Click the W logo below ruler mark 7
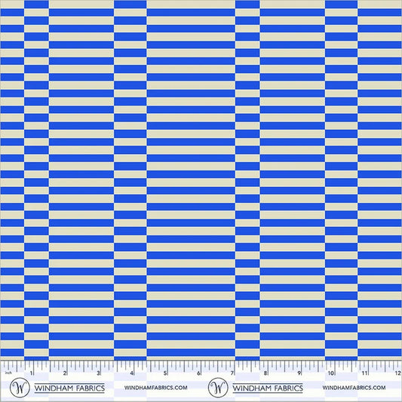The width and height of the screenshot is (402, 402). coord(218,388)
